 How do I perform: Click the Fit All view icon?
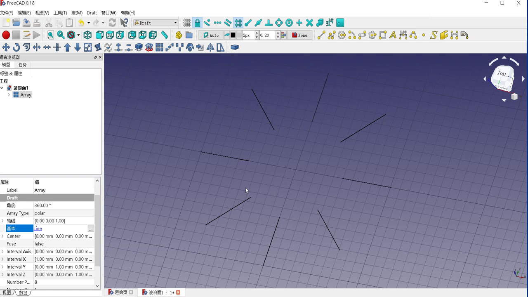(50, 35)
